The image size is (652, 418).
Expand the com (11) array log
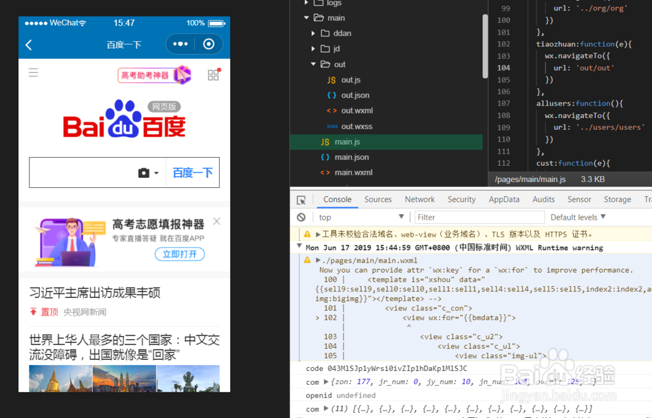pos(327,408)
